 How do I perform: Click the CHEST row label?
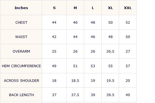tap(21, 23)
